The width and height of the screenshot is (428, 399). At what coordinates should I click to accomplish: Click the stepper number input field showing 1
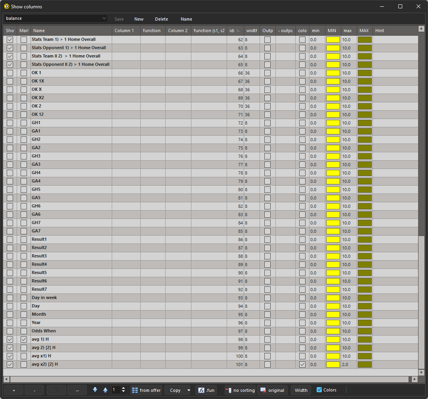tap(116, 390)
